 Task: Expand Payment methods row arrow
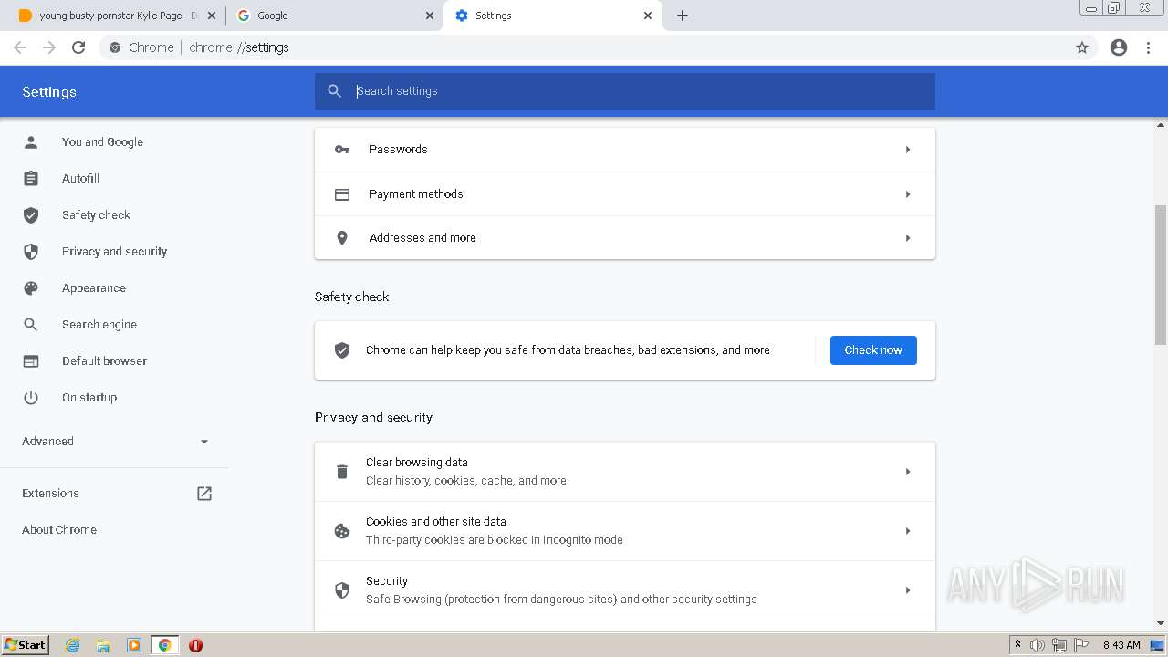point(908,194)
